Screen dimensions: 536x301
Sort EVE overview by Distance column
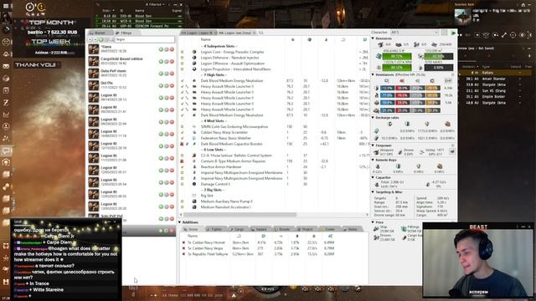[470, 67]
